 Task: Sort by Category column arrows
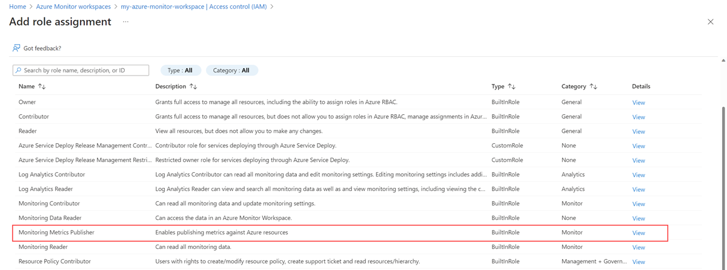[x=593, y=86]
